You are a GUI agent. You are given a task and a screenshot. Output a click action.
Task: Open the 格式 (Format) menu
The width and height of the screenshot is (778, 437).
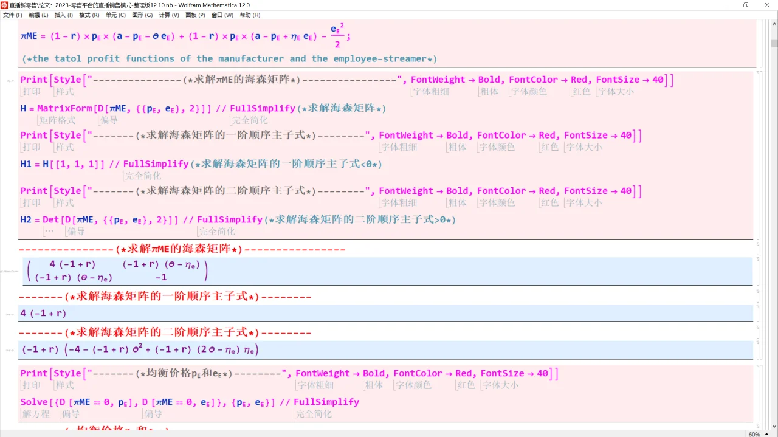[x=88, y=15]
